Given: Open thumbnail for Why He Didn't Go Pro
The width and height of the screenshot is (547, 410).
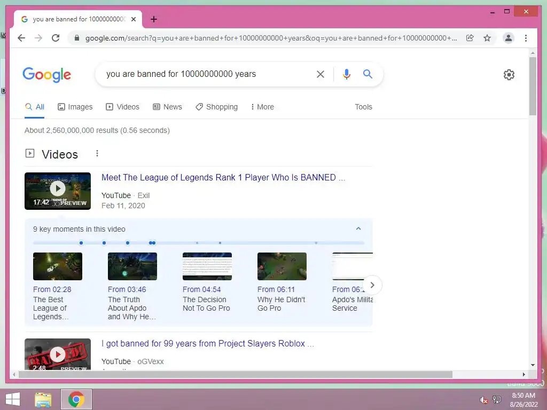Looking at the screenshot, I should 282,266.
